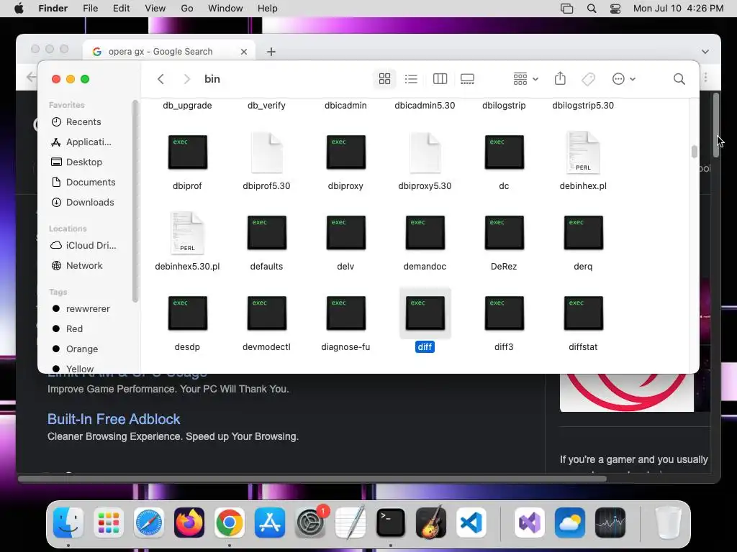Image resolution: width=737 pixels, height=552 pixels.
Task: Select the dbiprof5.30 document icon
Action: 267,152
